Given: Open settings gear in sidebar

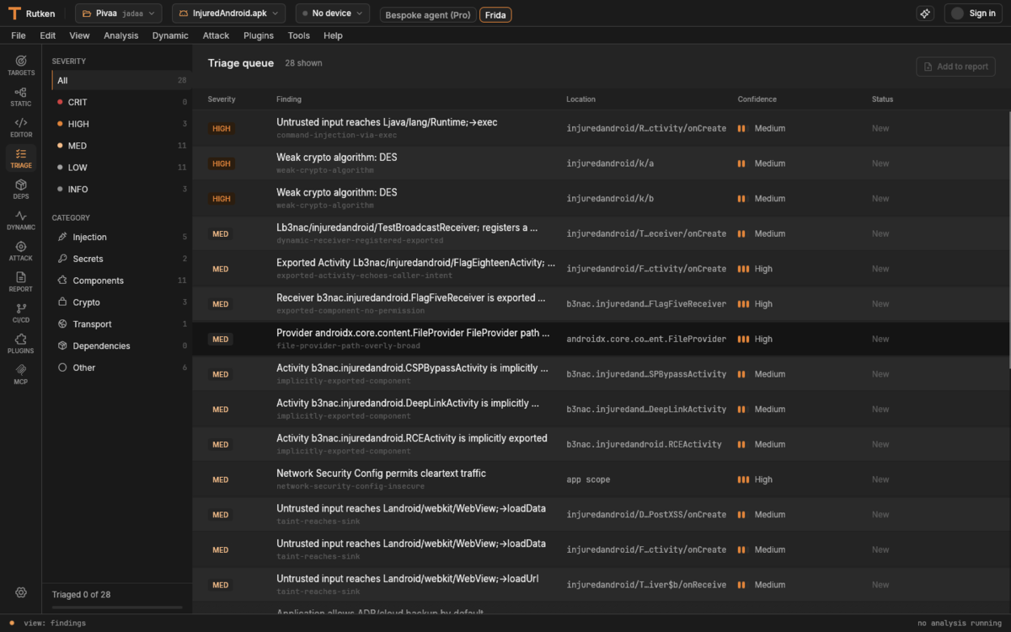Looking at the screenshot, I should click(21, 593).
